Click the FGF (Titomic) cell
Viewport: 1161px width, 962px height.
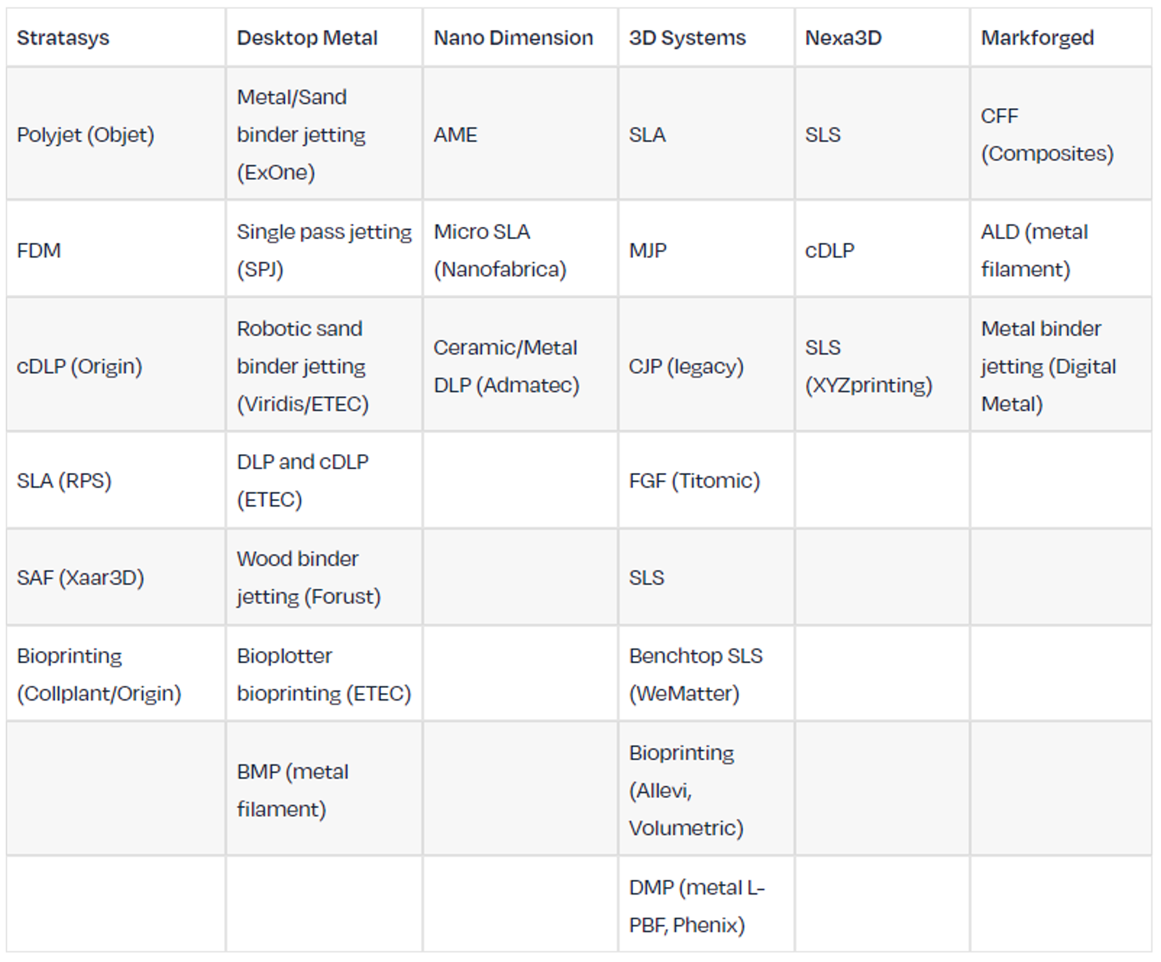point(706,480)
